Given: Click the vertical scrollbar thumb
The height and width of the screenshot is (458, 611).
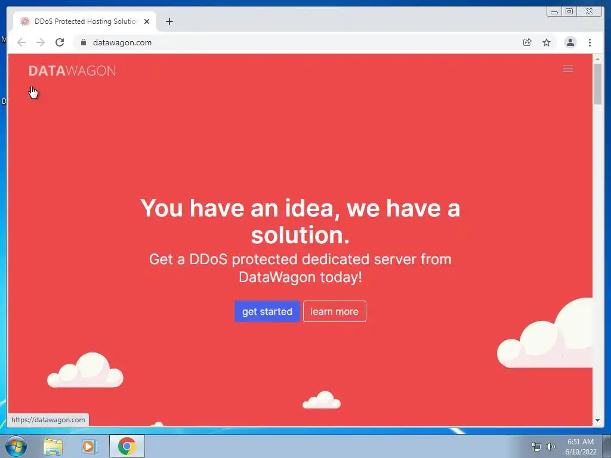Looking at the screenshot, I should tap(597, 83).
